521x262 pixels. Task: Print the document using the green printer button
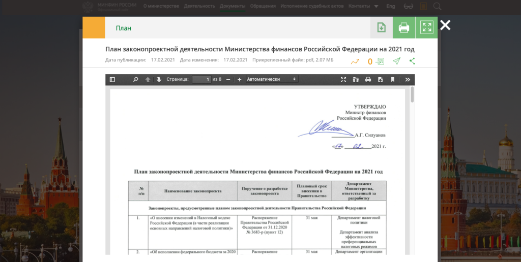click(x=403, y=27)
